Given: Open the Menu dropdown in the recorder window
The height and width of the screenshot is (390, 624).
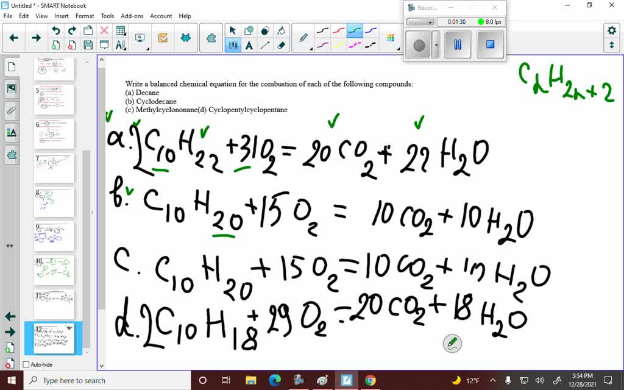Looking at the screenshot, I should [420, 22].
